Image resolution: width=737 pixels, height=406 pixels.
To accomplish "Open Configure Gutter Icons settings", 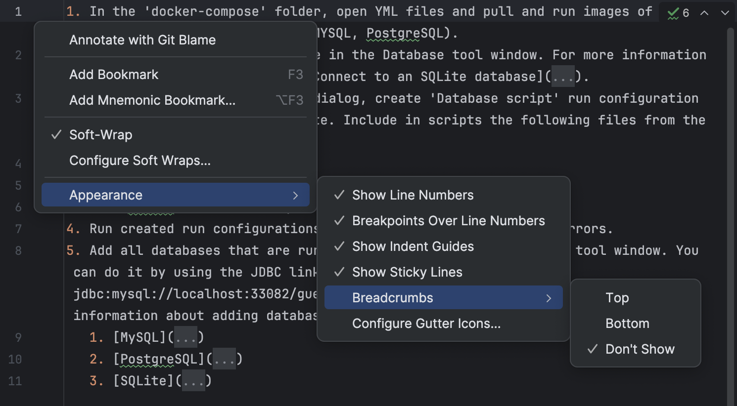I will pyautogui.click(x=426, y=324).
